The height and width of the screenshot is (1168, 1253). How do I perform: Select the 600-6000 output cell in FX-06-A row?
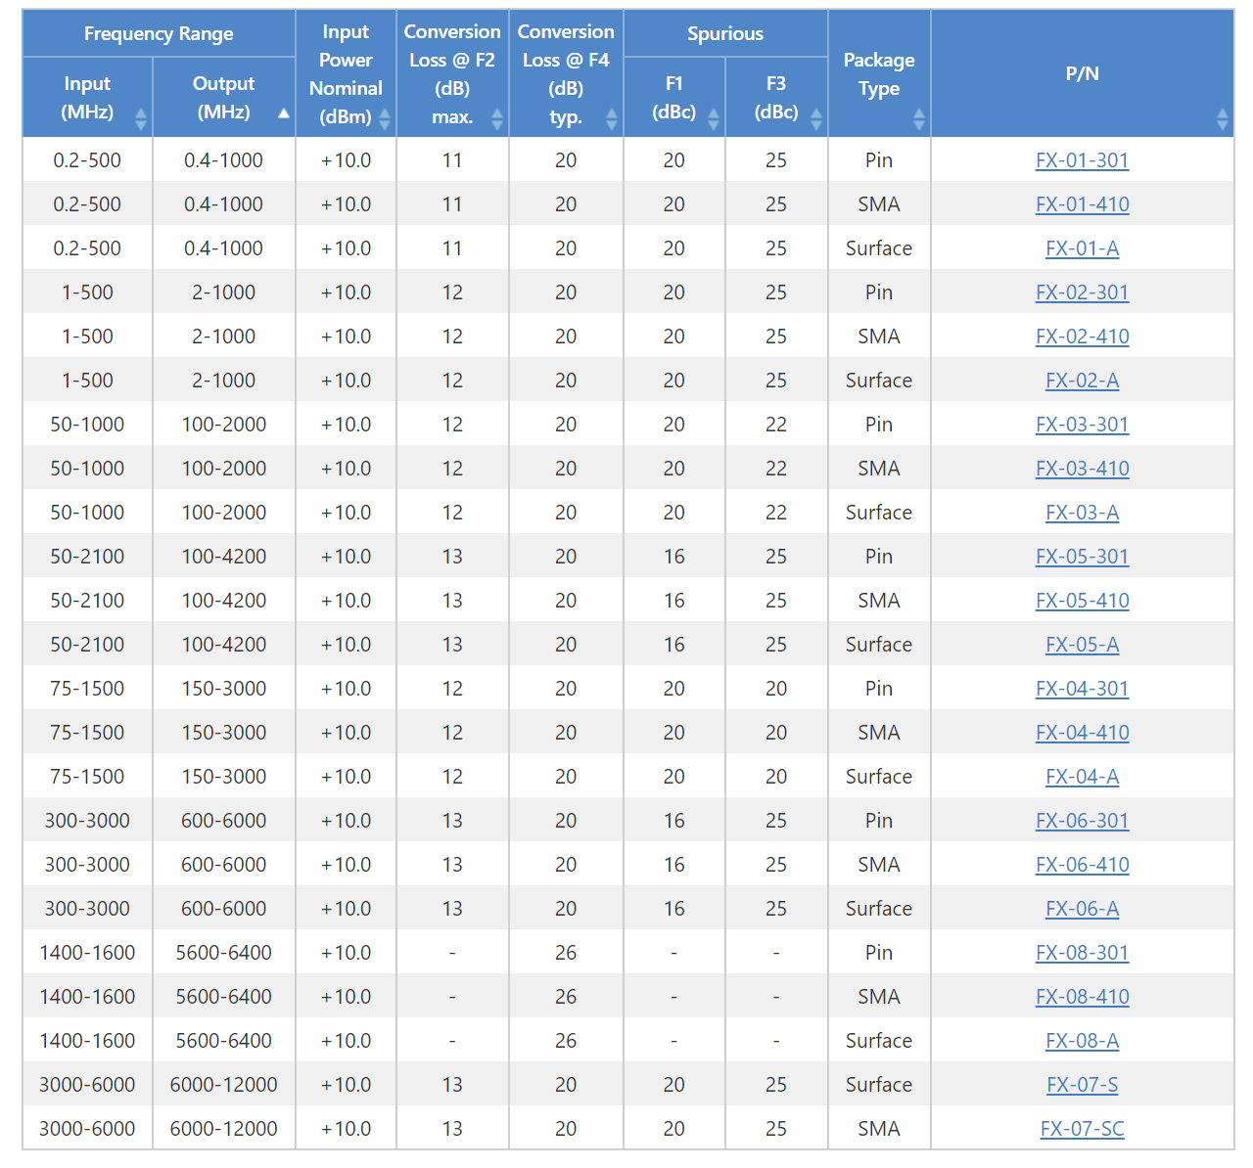tap(223, 909)
